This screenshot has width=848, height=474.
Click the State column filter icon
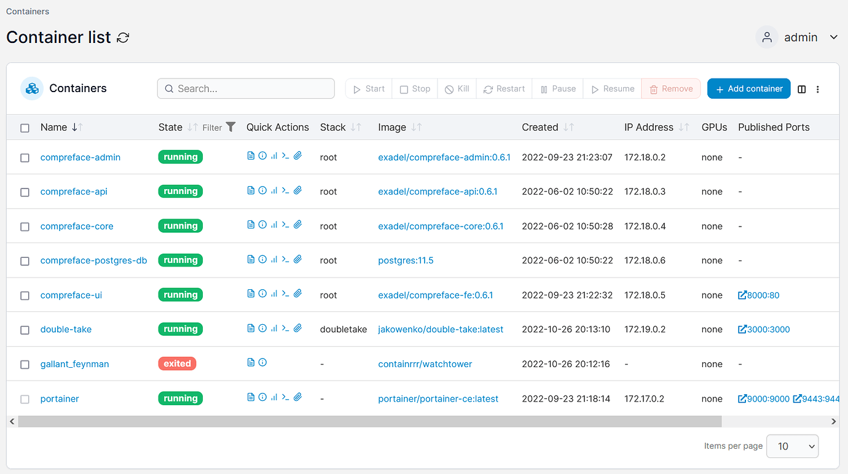tap(230, 127)
